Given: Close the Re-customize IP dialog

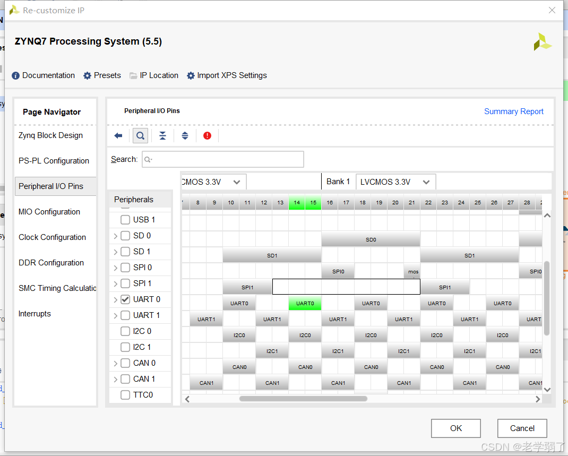Looking at the screenshot, I should pyautogui.click(x=552, y=10).
